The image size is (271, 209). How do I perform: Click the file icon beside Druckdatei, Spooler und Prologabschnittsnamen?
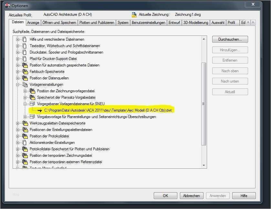25,52
